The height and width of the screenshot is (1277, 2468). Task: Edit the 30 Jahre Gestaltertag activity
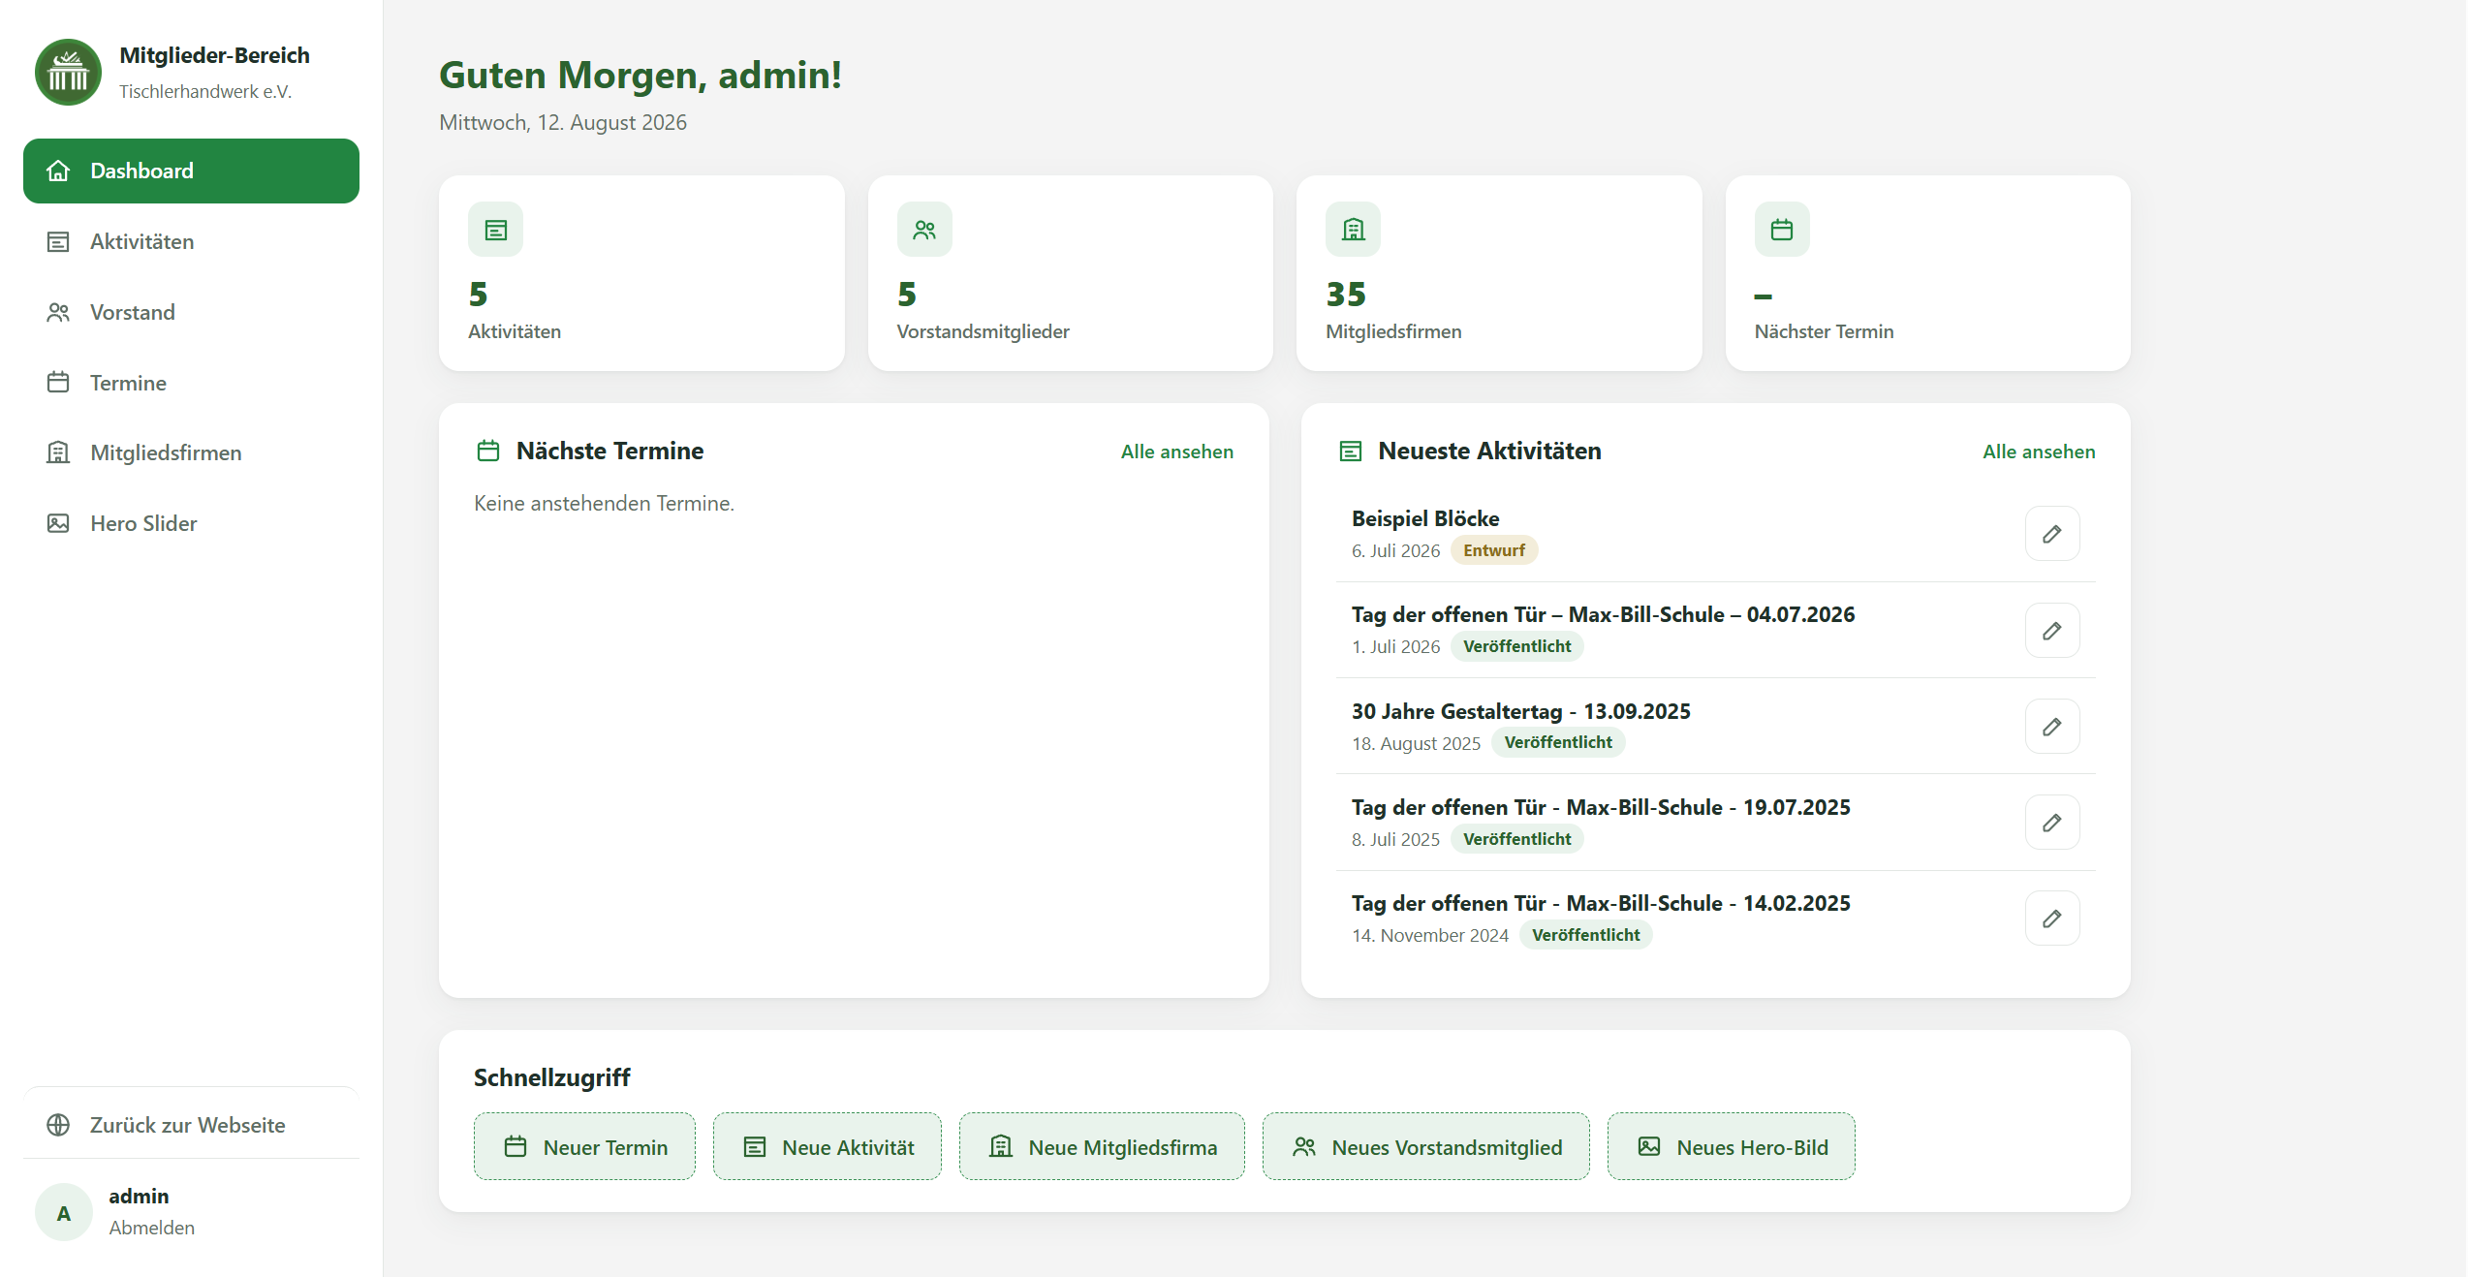2052,727
